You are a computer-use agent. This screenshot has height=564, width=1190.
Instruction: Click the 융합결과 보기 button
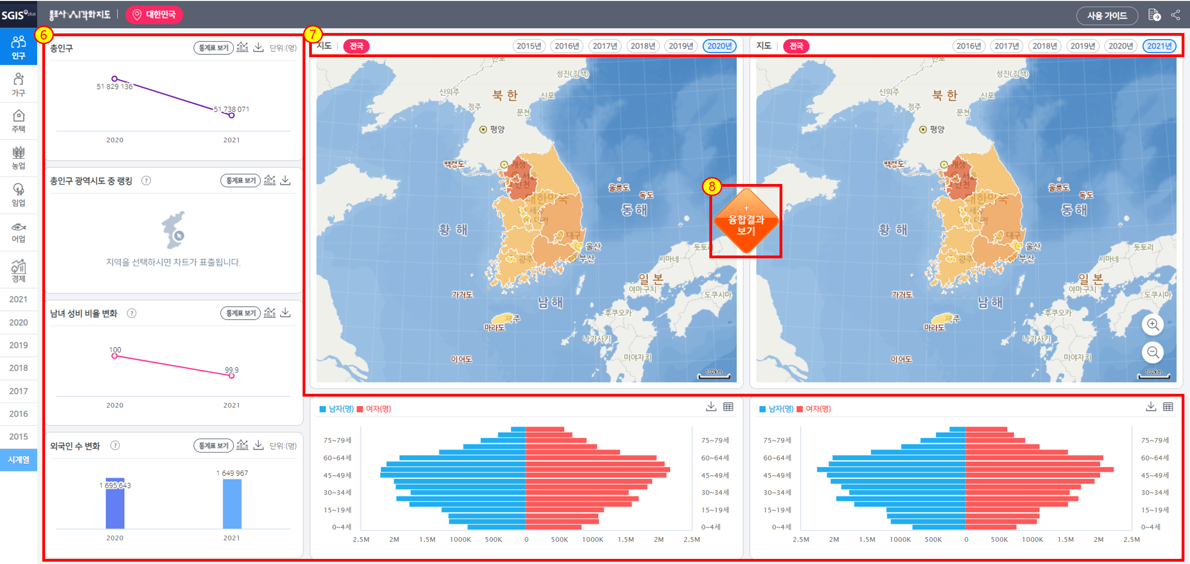746,221
